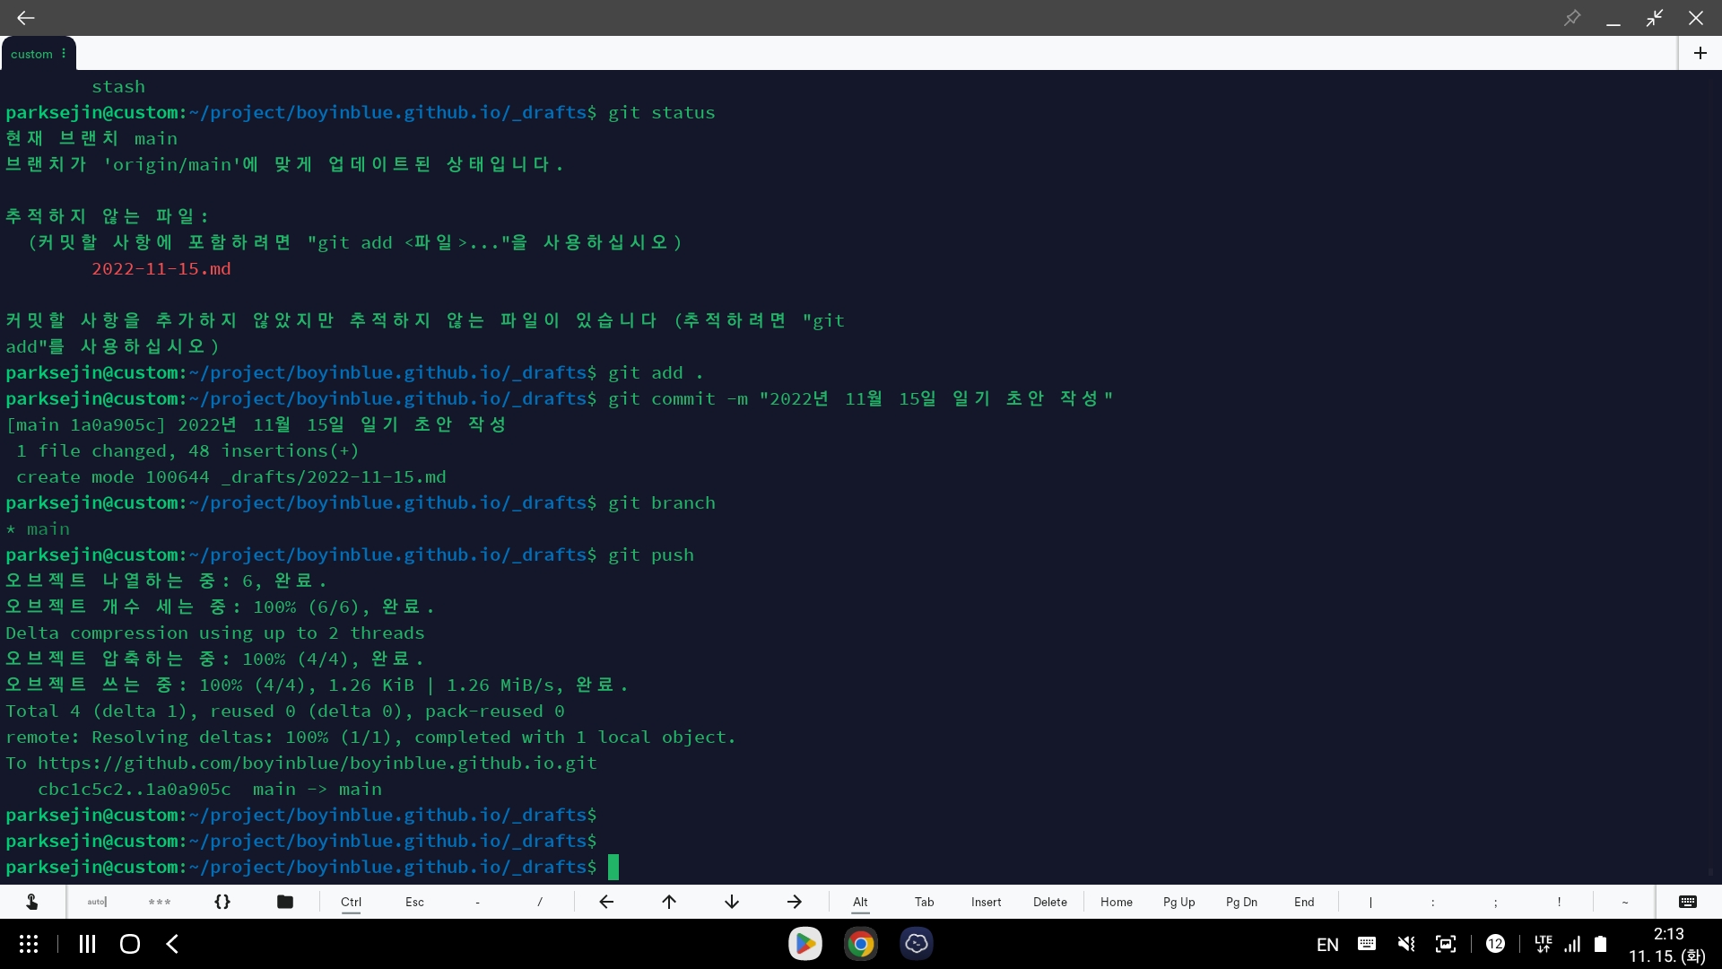
Task: Take a screenshot with the capture icon
Action: [1446, 944]
